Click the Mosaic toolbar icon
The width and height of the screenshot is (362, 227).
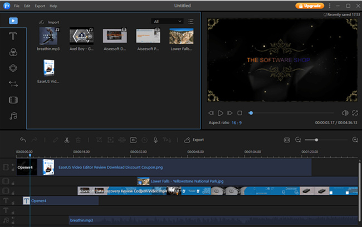click(121, 140)
